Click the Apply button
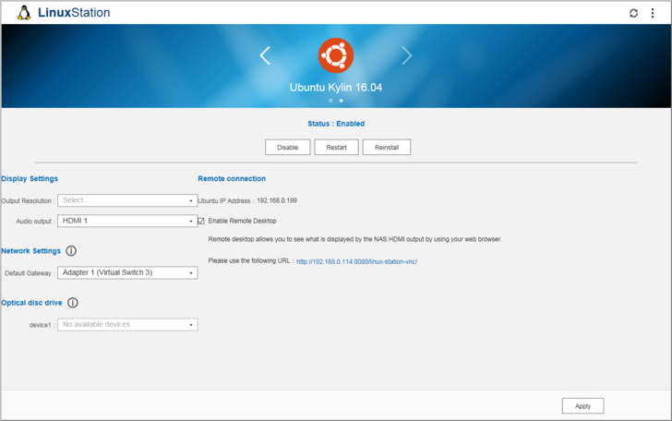This screenshot has width=672, height=421. pyautogui.click(x=582, y=406)
